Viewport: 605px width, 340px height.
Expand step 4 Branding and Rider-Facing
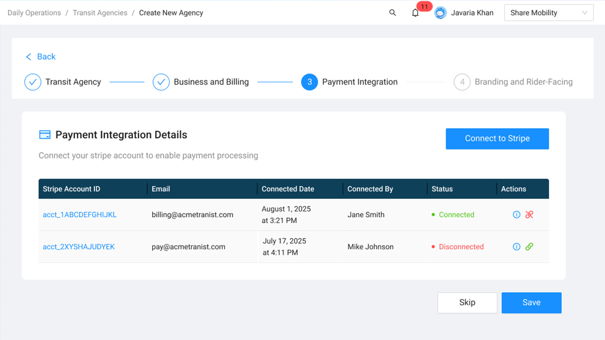tap(462, 82)
